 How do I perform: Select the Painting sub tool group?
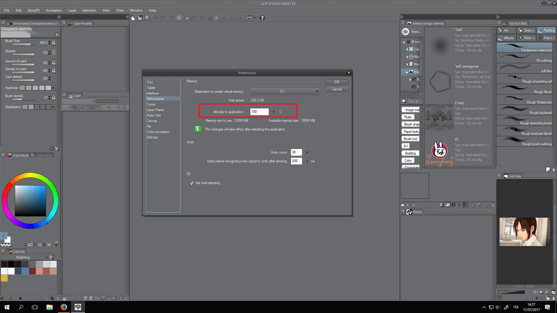coord(545,30)
